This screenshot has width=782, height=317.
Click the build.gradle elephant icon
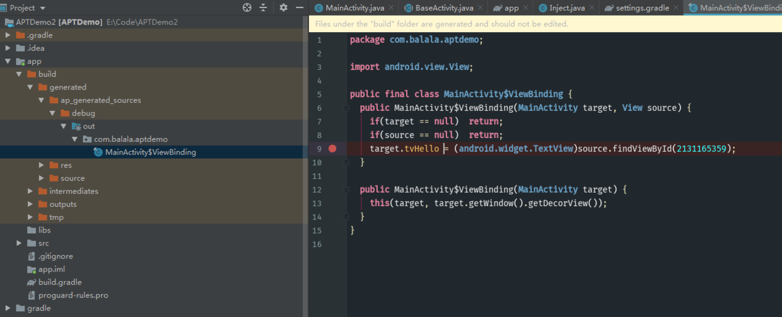pyautogui.click(x=32, y=282)
